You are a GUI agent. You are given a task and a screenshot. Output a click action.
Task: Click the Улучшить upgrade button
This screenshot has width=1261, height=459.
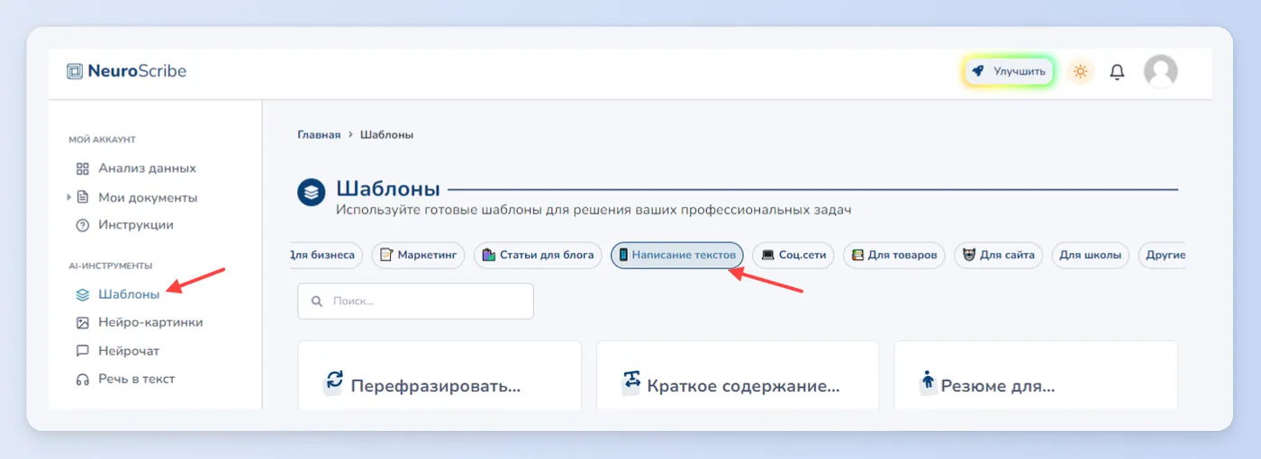[x=1009, y=71]
